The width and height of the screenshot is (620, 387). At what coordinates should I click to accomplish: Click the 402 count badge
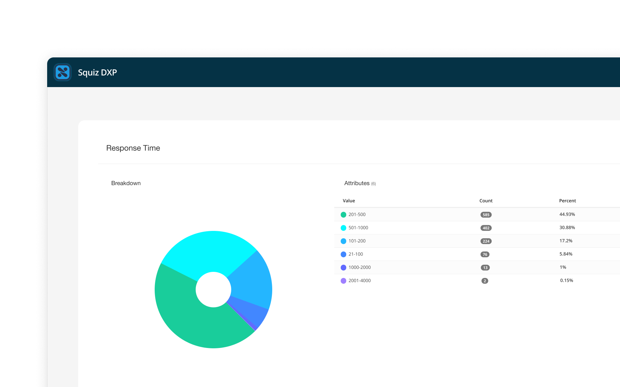(486, 228)
